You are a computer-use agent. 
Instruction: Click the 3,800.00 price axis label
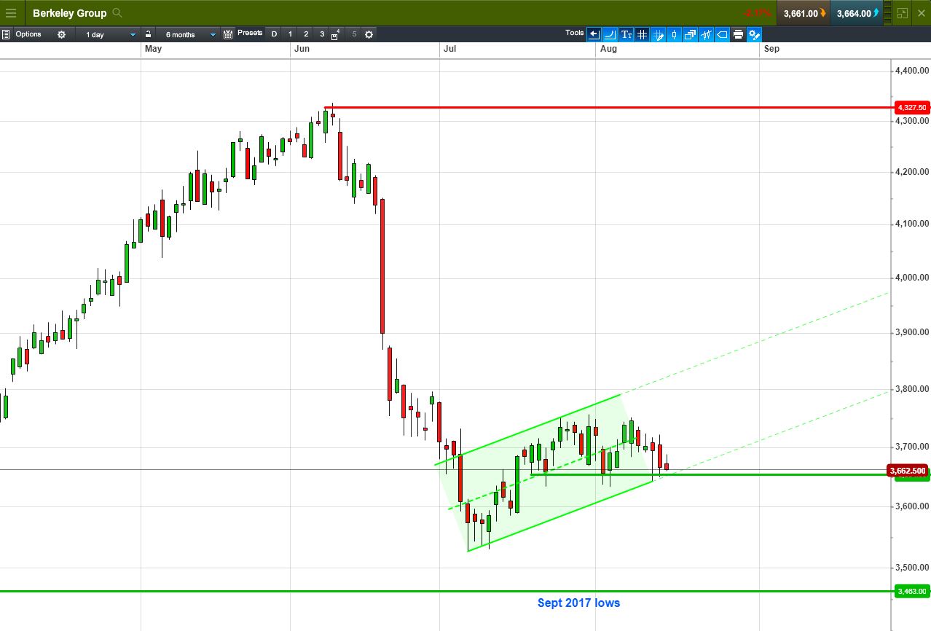(x=912, y=389)
